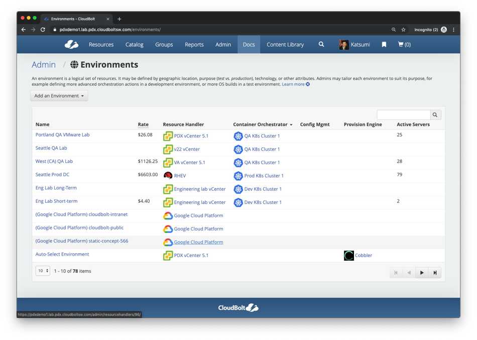
Task: Follow the Learn more link
Action: (293, 84)
